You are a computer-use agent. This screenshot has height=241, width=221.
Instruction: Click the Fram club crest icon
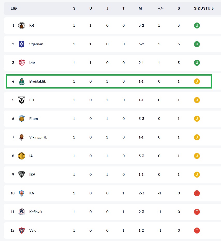click(22, 119)
